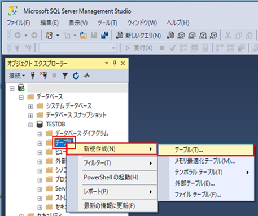Collapse the TESTDB database node
Viewport: 258px width, 216px height.
[x=30, y=125]
